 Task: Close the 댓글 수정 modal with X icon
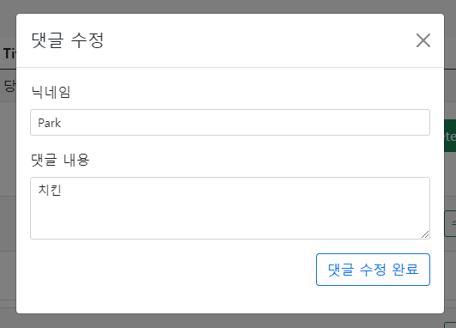click(423, 40)
